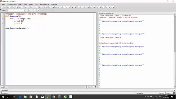Open the Вид menu
176x99 pixels.
click(26, 4)
